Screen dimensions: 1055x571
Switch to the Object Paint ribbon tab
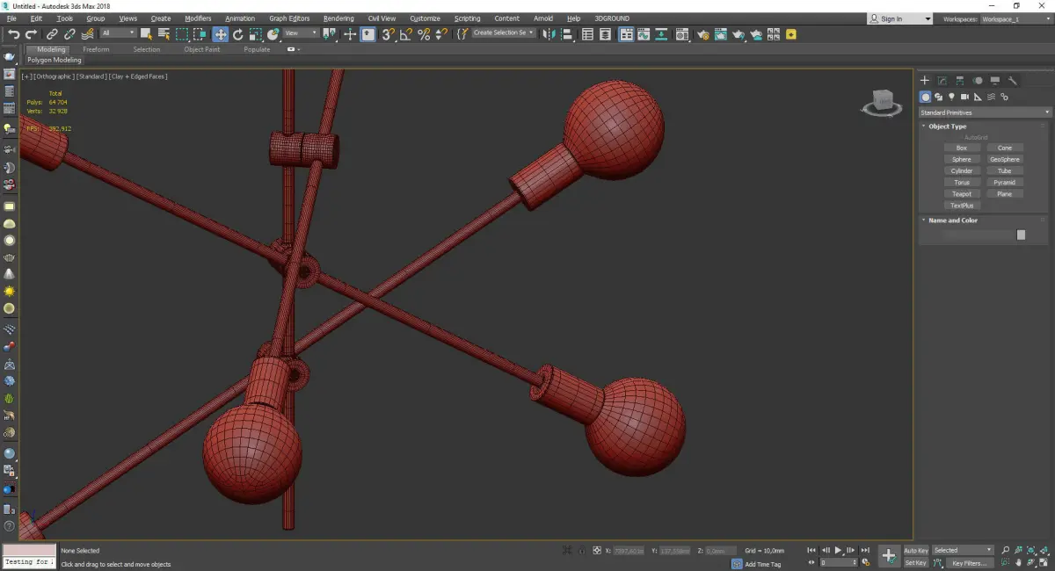point(202,49)
